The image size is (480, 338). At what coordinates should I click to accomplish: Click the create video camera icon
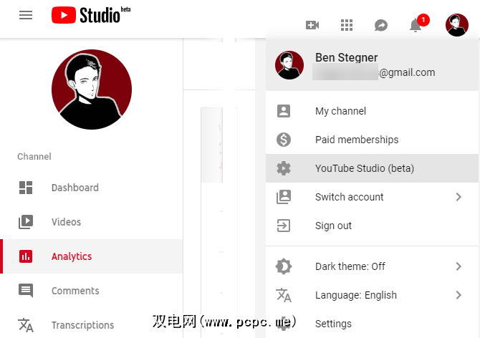coord(312,25)
